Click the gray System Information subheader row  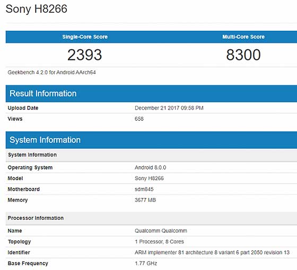pos(151,155)
